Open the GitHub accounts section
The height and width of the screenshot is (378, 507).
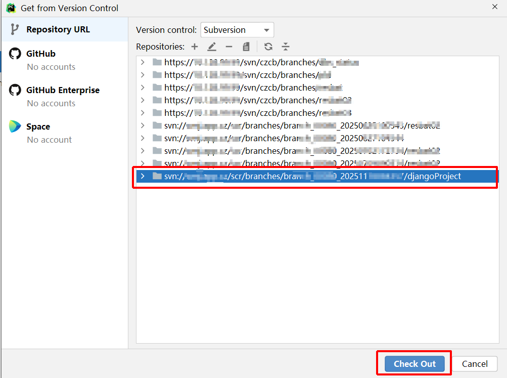pyautogui.click(x=65, y=60)
